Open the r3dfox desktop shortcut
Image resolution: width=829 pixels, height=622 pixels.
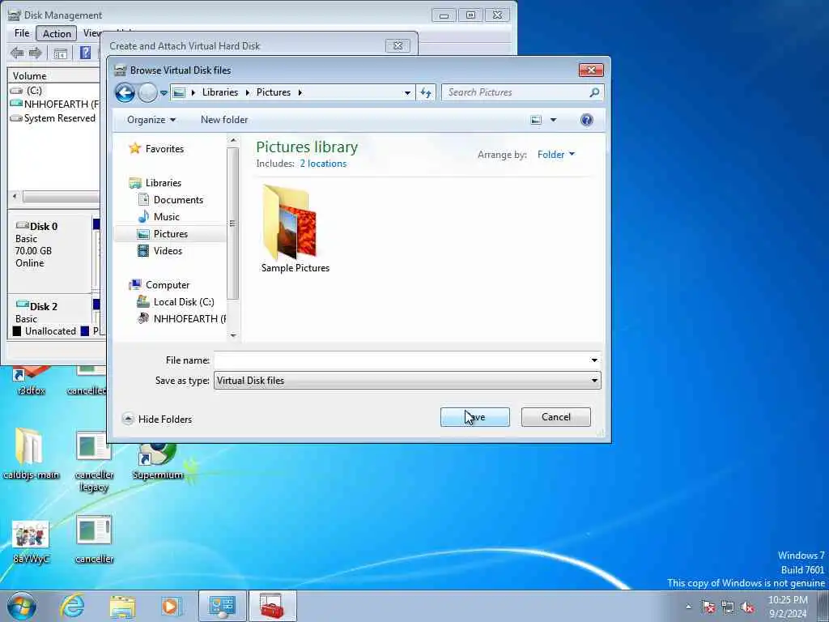[31, 381]
